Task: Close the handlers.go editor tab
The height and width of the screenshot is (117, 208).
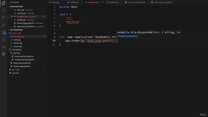Action: point(103,2)
